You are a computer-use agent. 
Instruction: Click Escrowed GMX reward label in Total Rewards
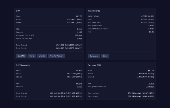pyautogui.click(x=94, y=23)
